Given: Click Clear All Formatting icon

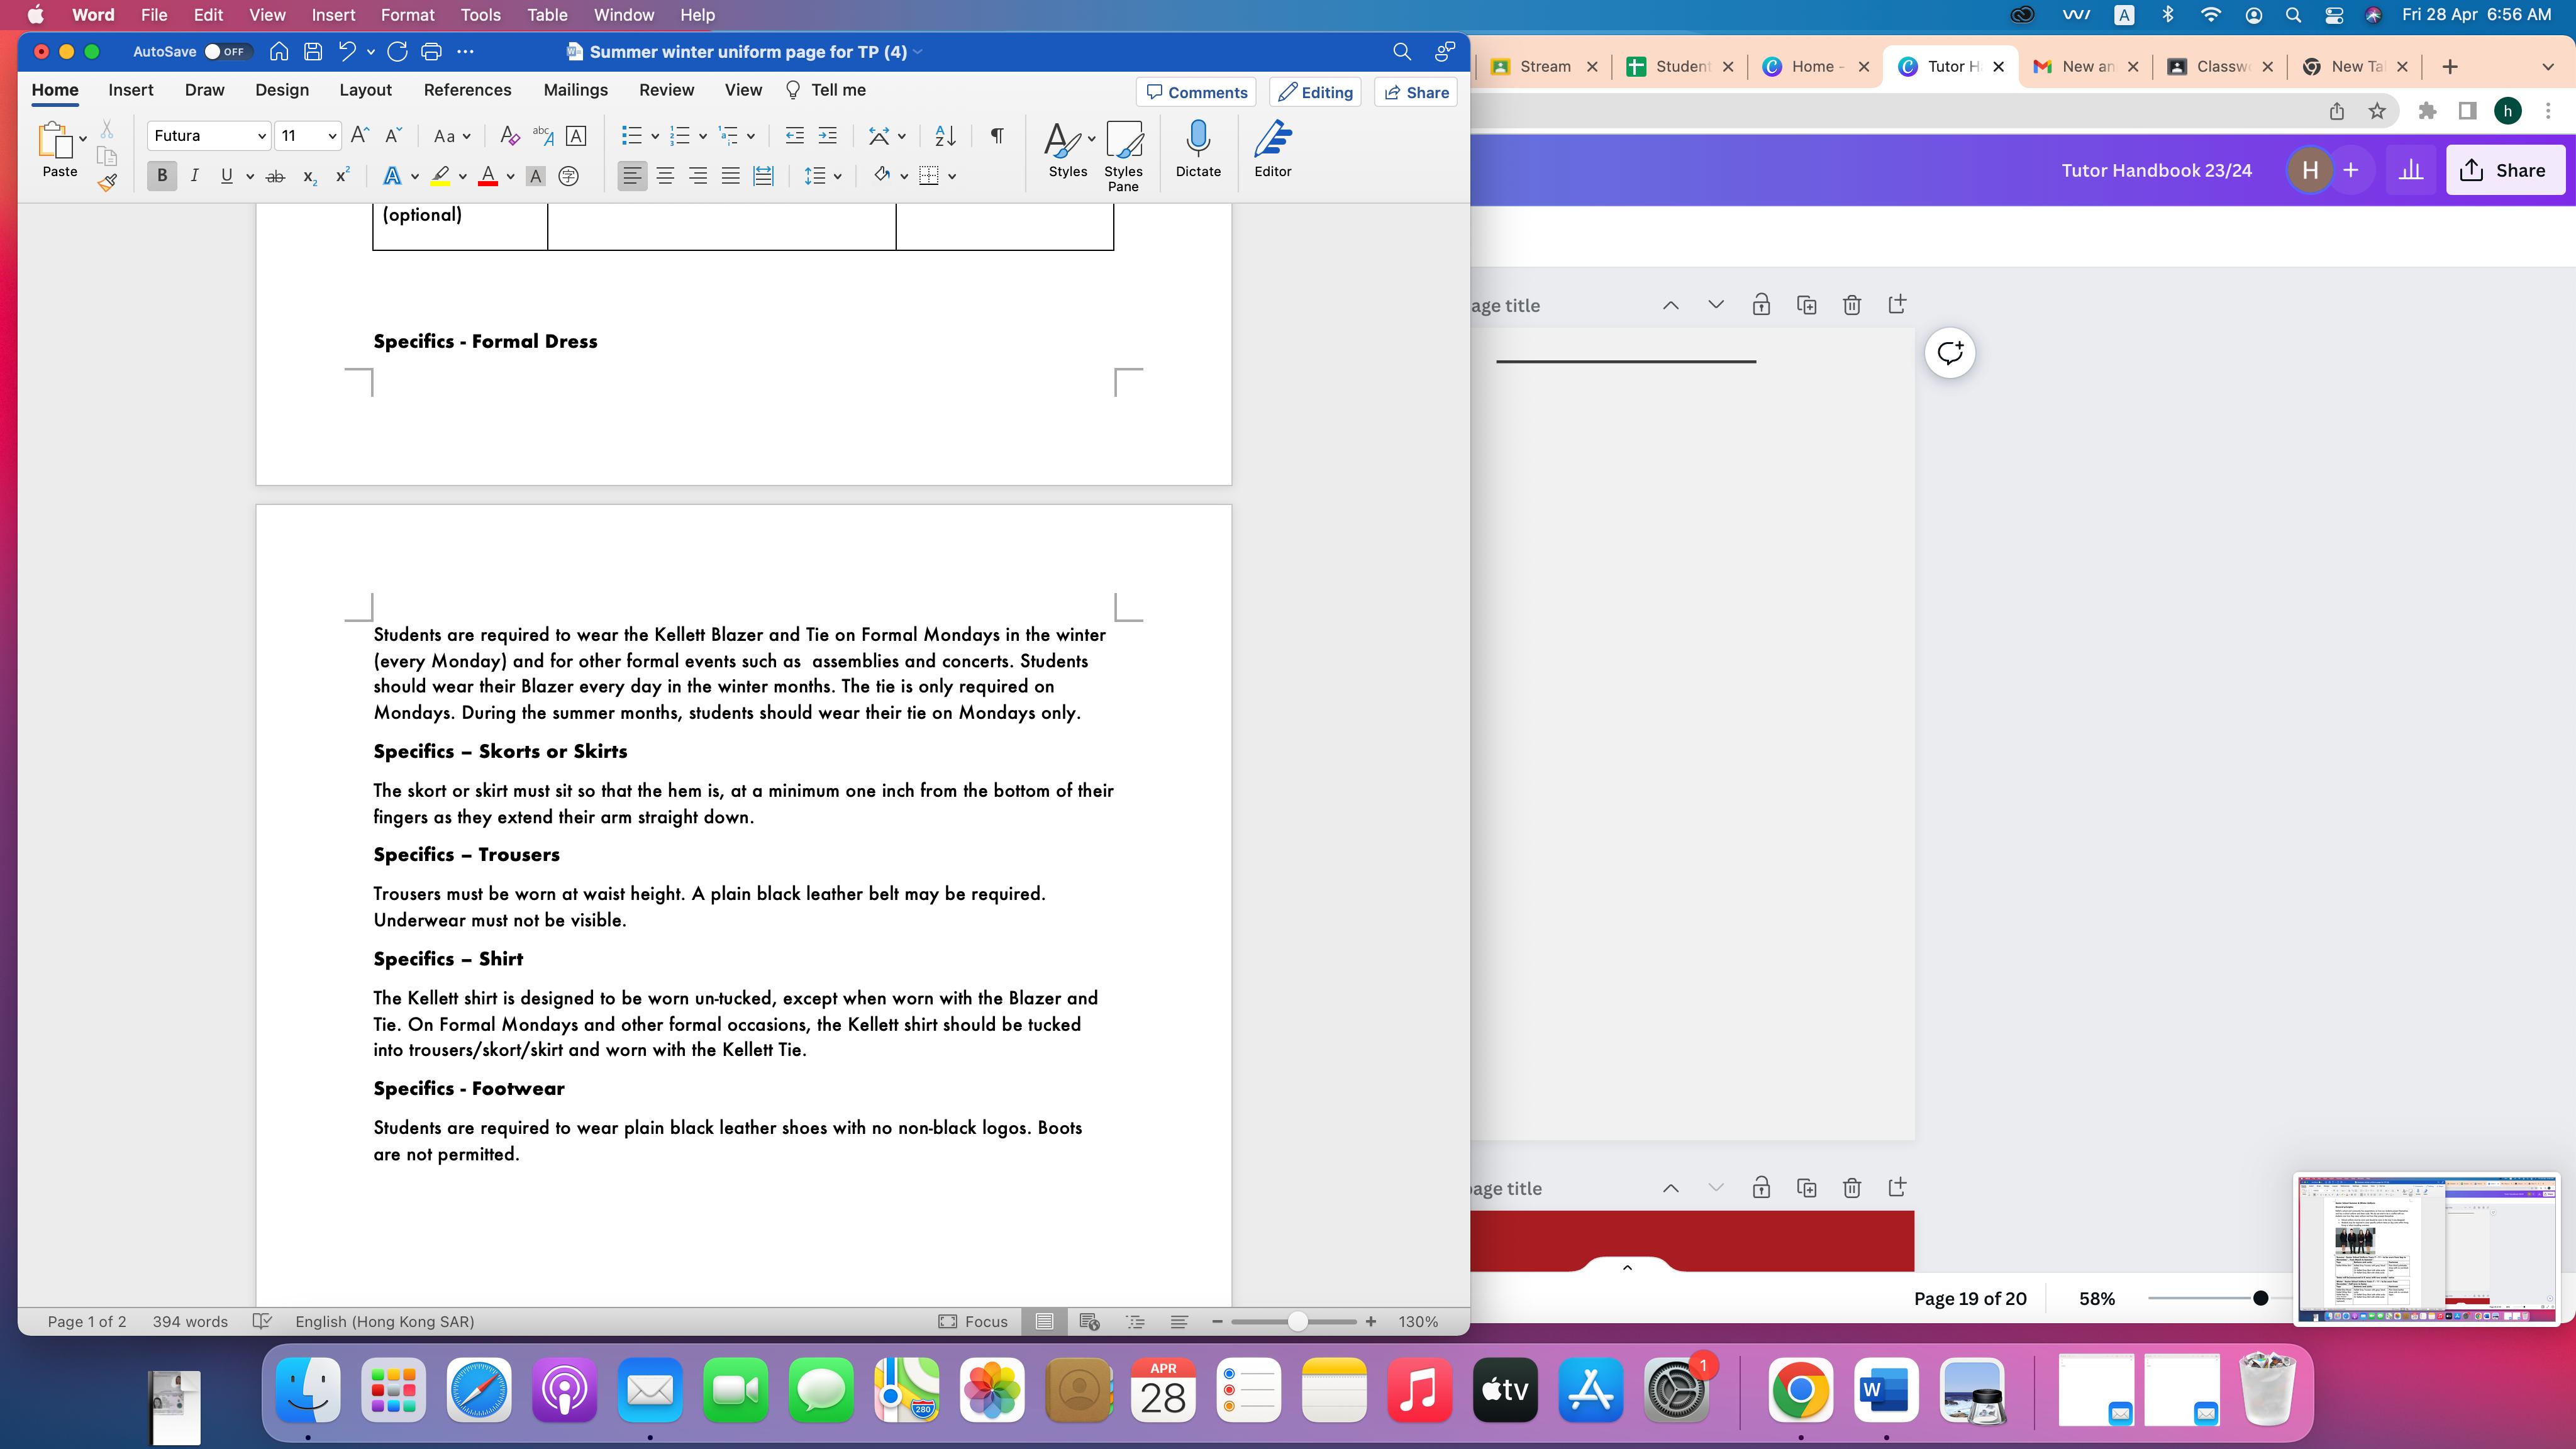Looking at the screenshot, I should coord(509,136).
